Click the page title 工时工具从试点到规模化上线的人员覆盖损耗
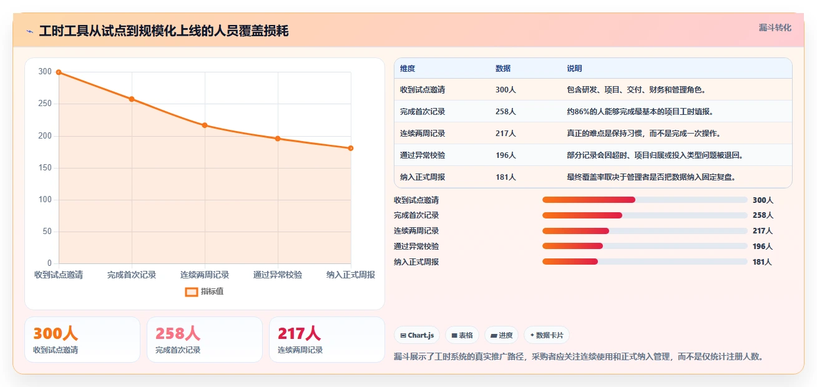This screenshot has height=387, width=817. click(x=164, y=31)
